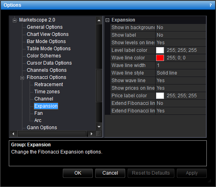The width and height of the screenshot is (216, 187).
Task: Confirm the dialog with OK
Action: click(78, 173)
